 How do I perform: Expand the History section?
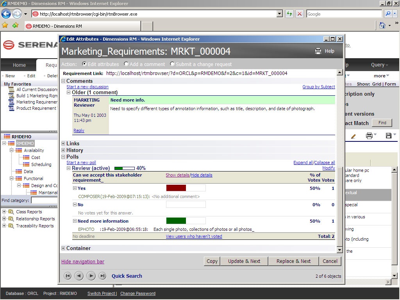(63, 150)
